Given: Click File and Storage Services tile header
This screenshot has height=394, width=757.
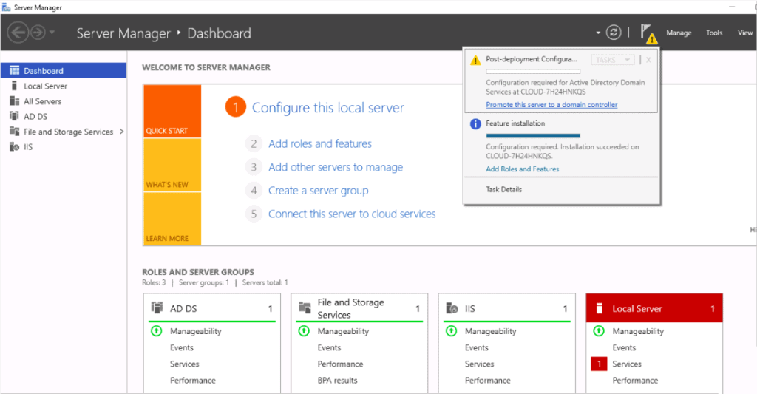Looking at the screenshot, I should click(x=360, y=308).
